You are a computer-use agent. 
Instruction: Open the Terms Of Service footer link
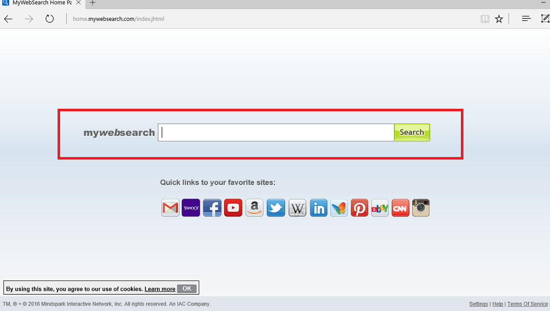tap(527, 304)
